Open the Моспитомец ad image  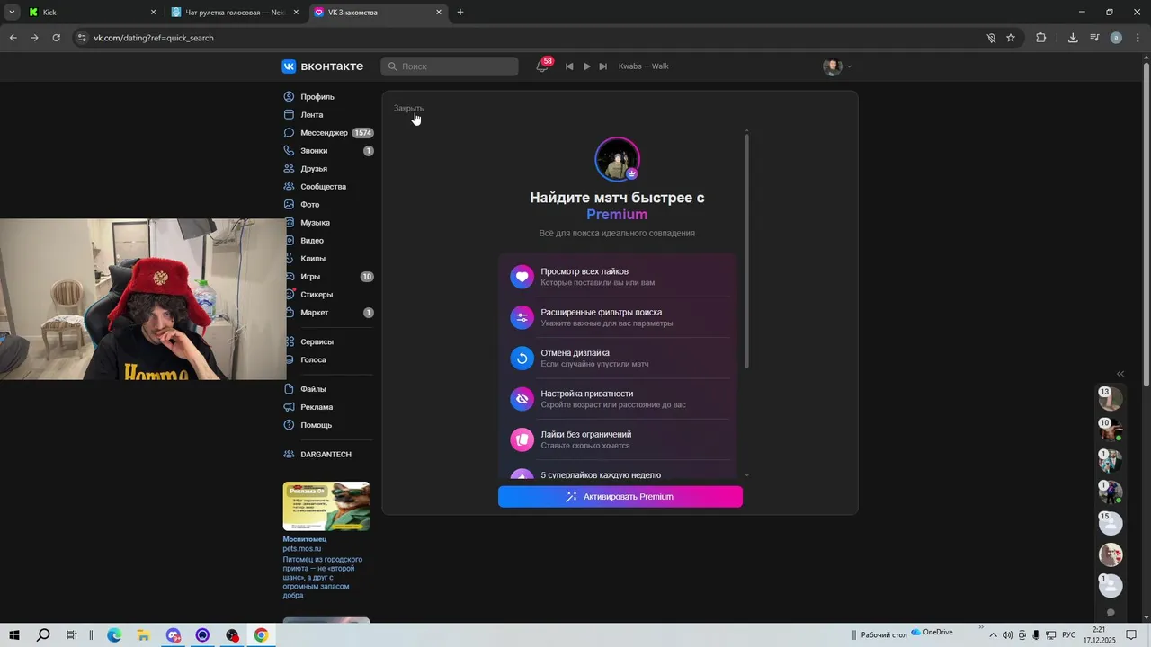click(x=326, y=506)
